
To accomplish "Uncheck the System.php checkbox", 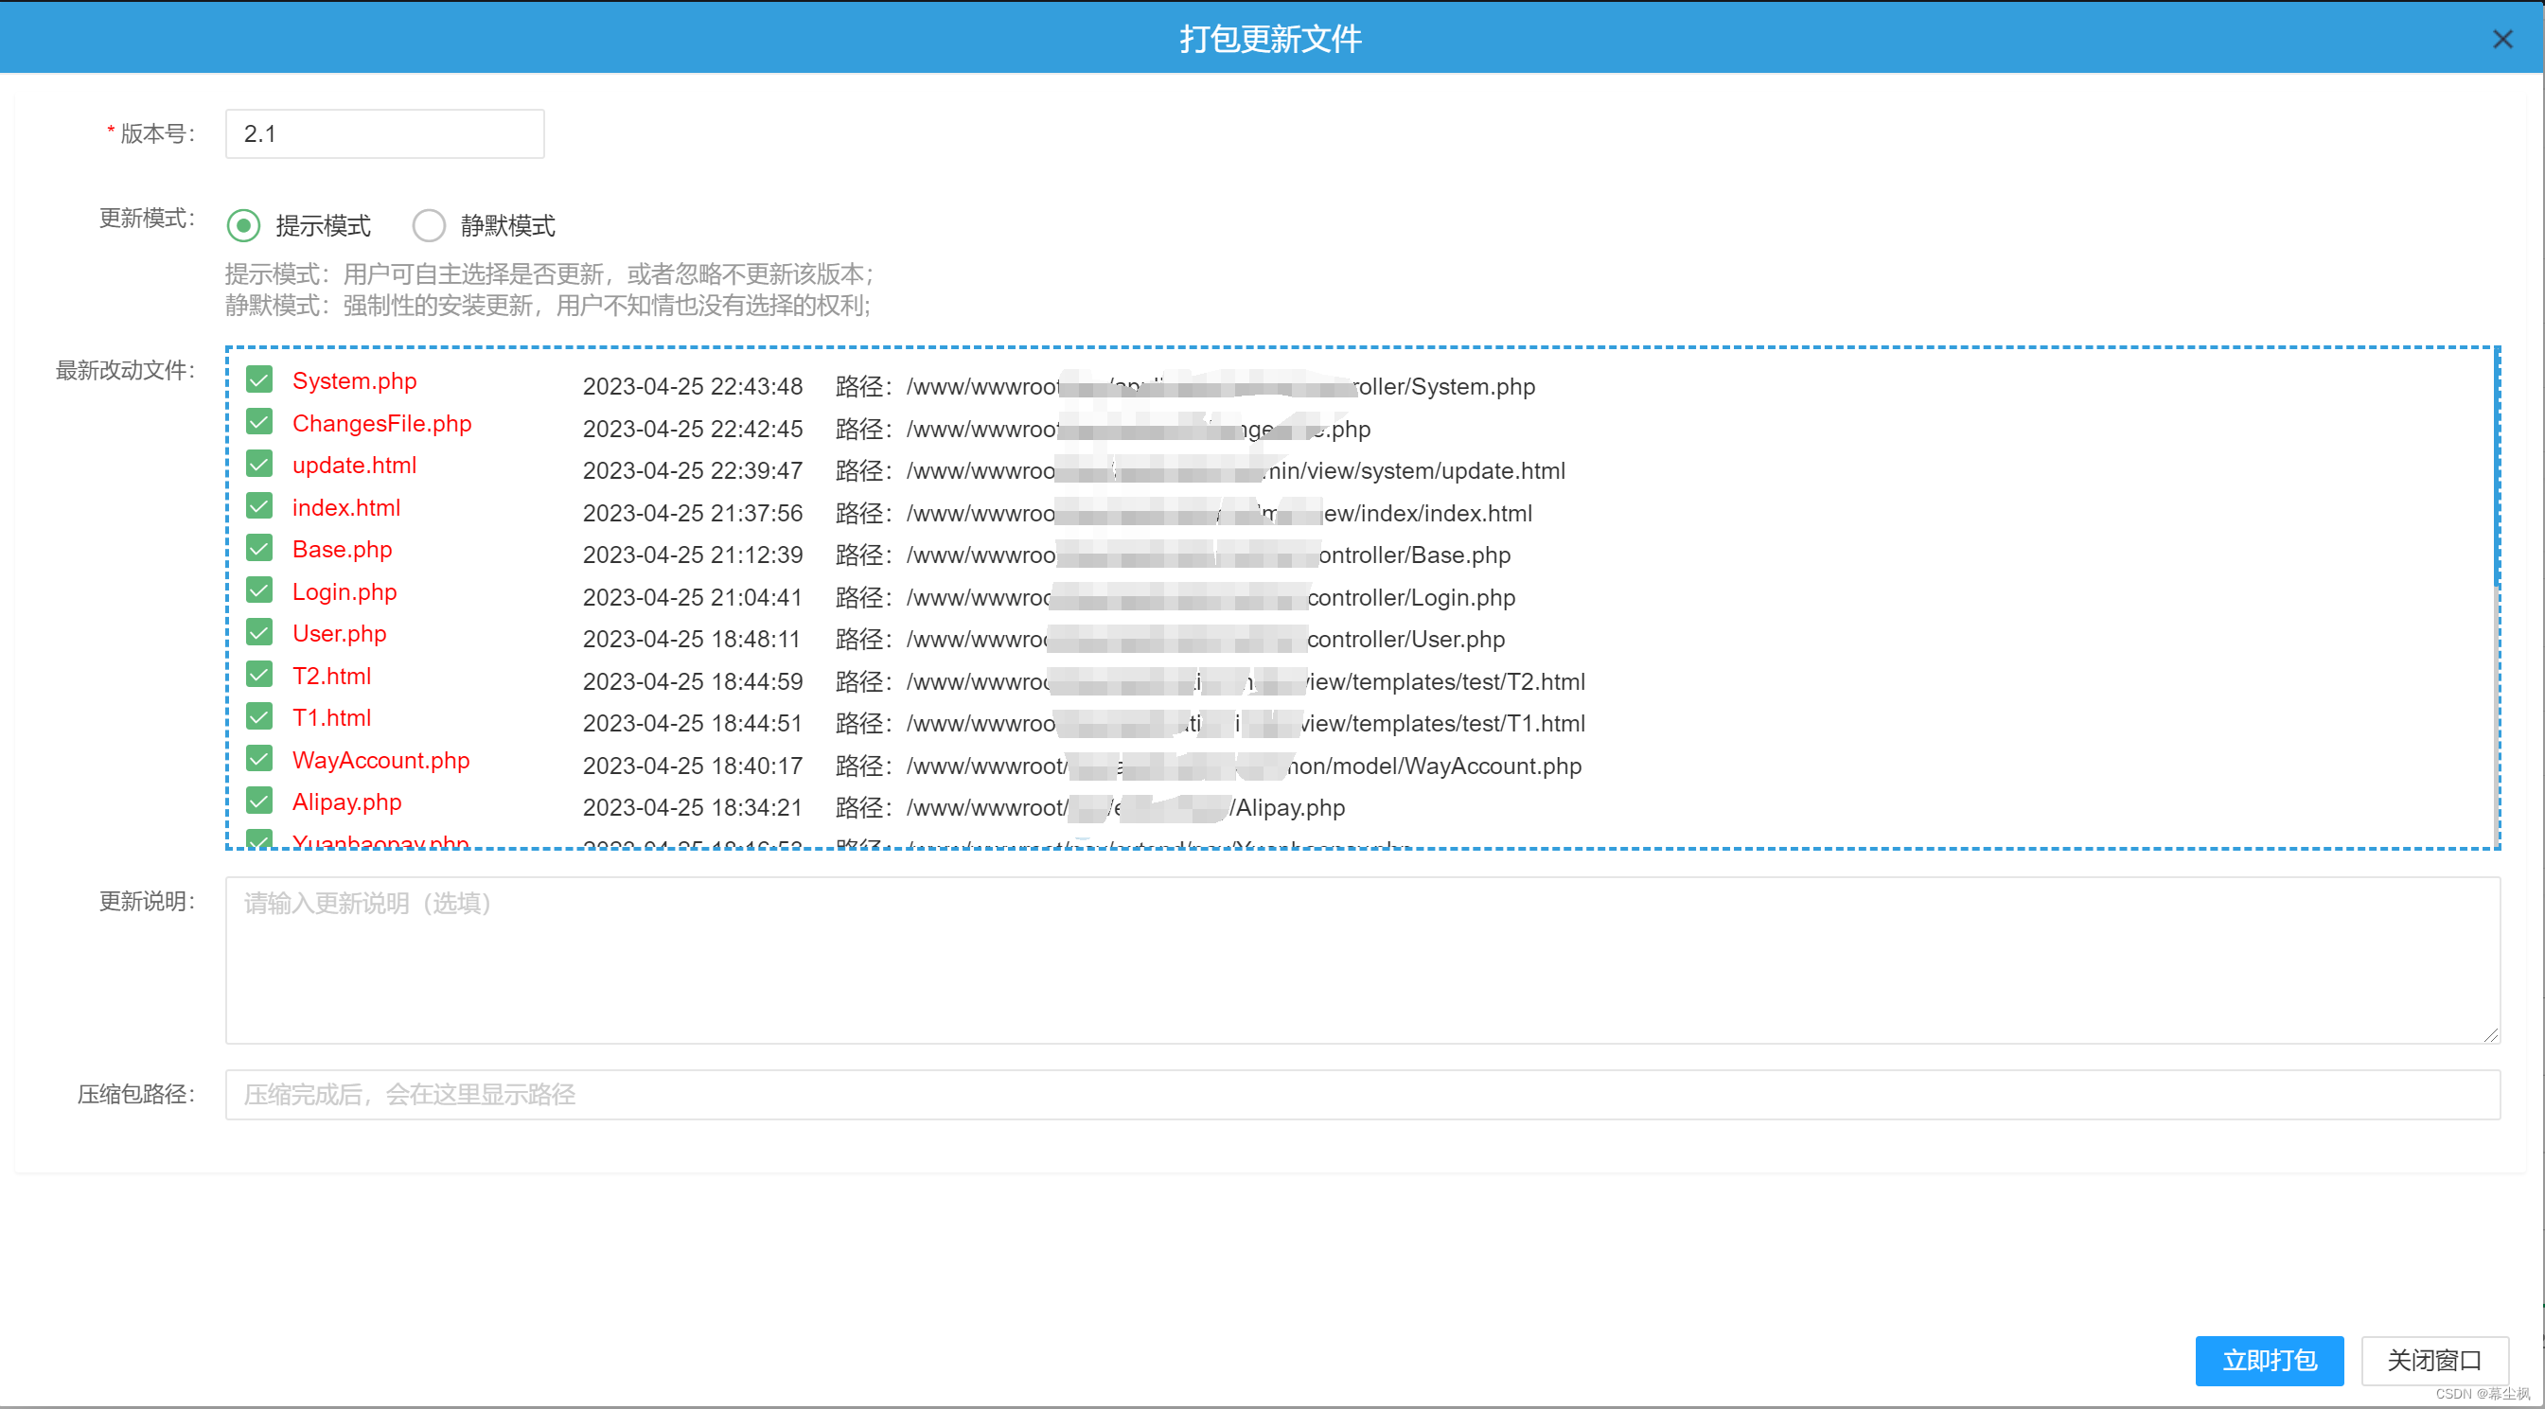I will [x=258, y=379].
